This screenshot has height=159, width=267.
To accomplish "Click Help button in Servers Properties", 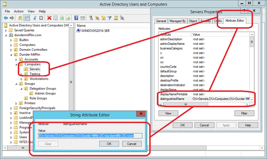I will 248,125.
